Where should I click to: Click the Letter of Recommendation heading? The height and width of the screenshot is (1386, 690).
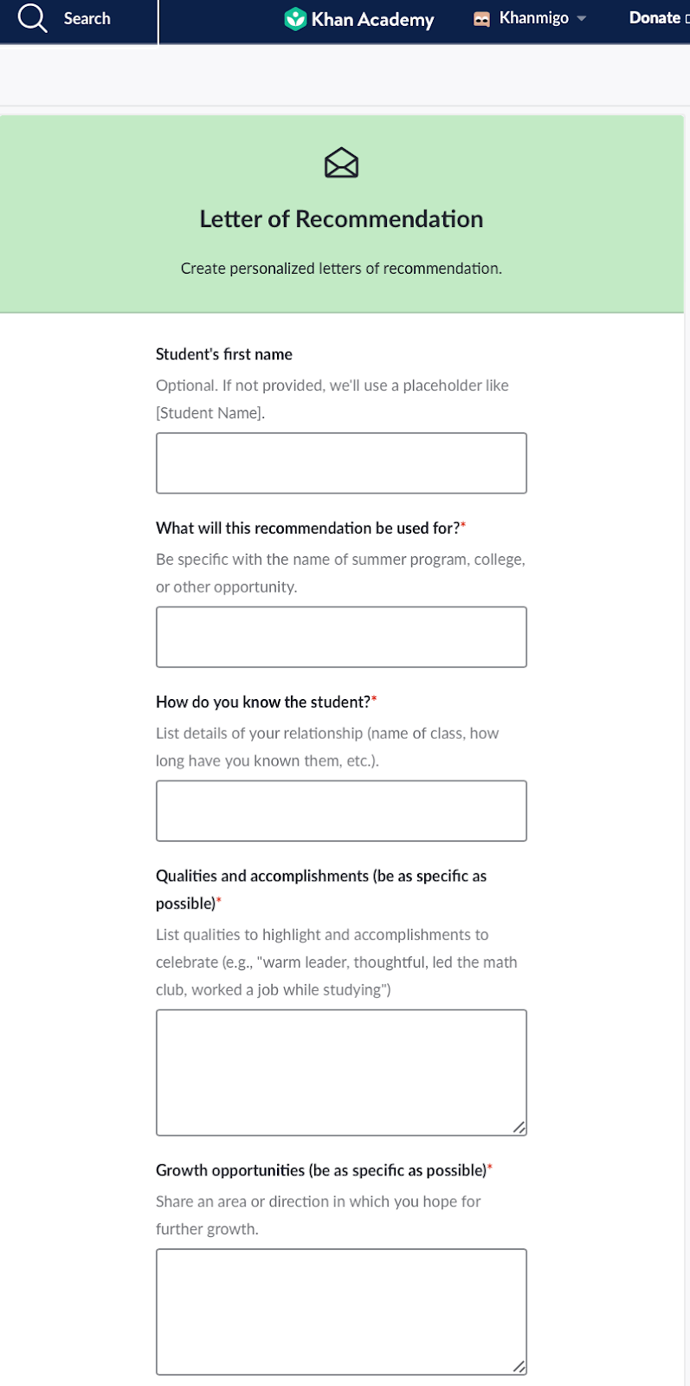(x=341, y=219)
